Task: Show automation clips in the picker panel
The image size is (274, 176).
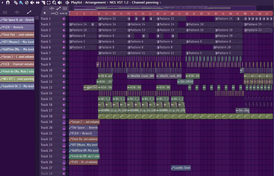Action: (x=29, y=12)
